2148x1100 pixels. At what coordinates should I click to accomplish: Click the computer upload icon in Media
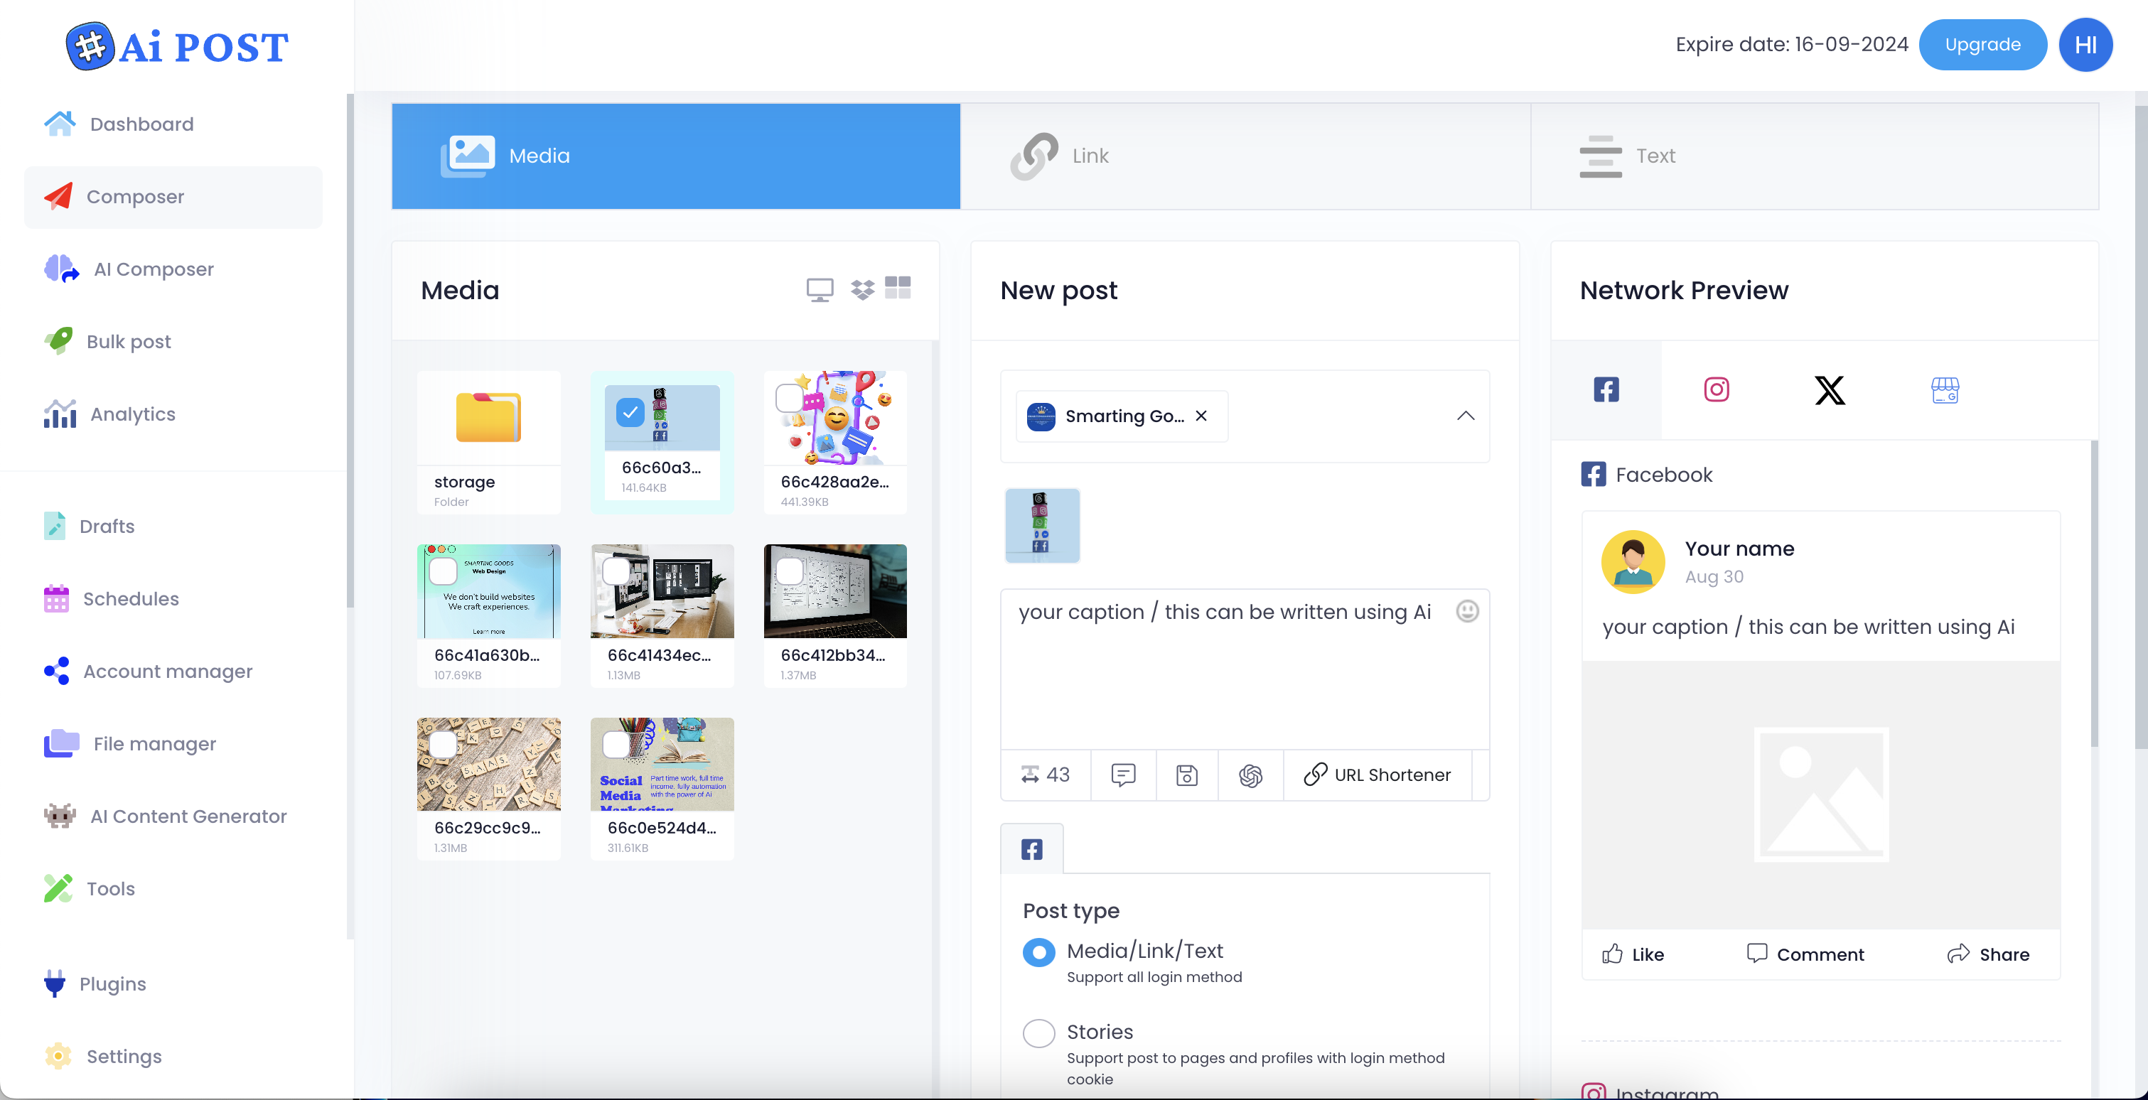tap(819, 289)
